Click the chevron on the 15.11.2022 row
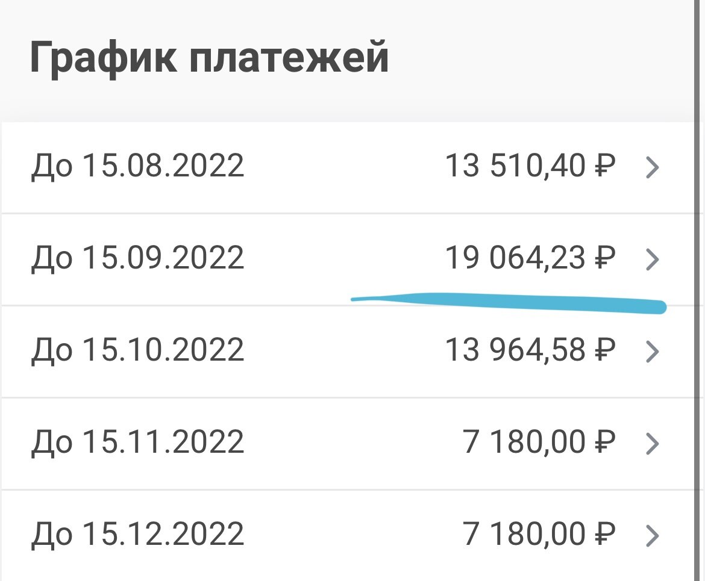 click(653, 443)
